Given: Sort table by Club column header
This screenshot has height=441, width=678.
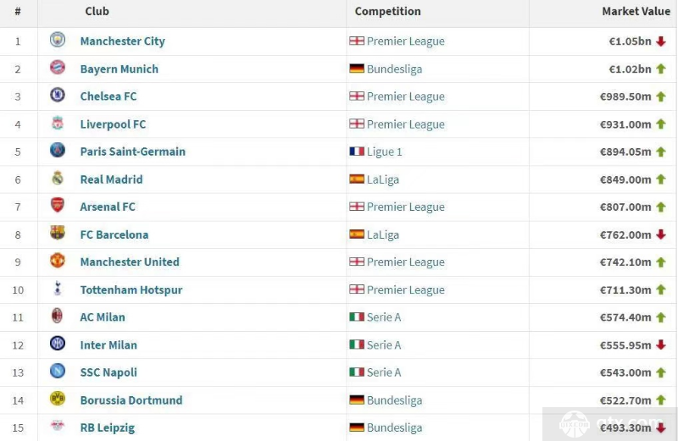Looking at the screenshot, I should (x=97, y=11).
